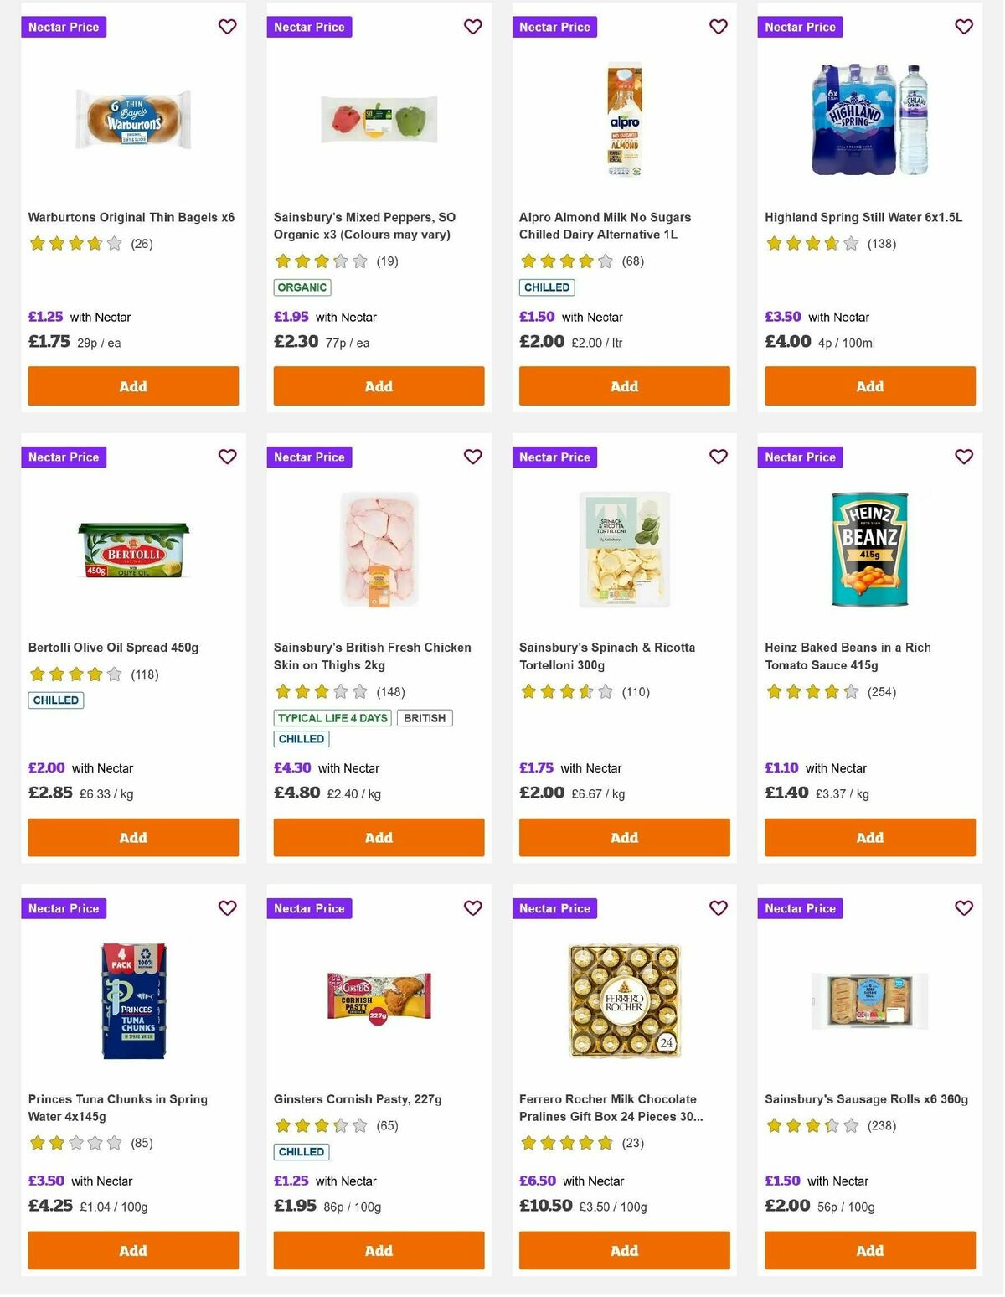Select the wishlist heart for Heinz Baked Beans
1005x1297 pixels.
[962, 457]
